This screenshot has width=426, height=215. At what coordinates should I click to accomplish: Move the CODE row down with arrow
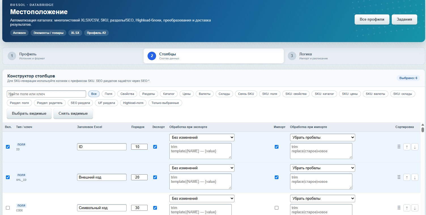415,208
